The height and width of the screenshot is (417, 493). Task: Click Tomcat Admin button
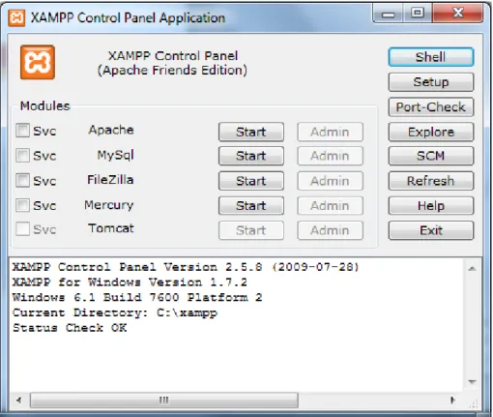coord(330,230)
